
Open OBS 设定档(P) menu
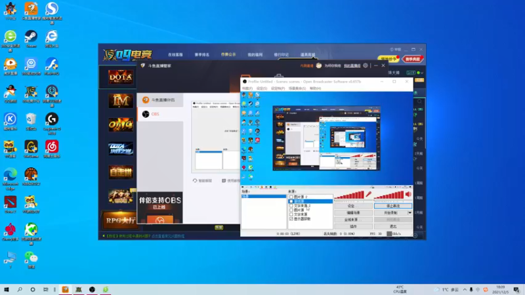coord(278,88)
